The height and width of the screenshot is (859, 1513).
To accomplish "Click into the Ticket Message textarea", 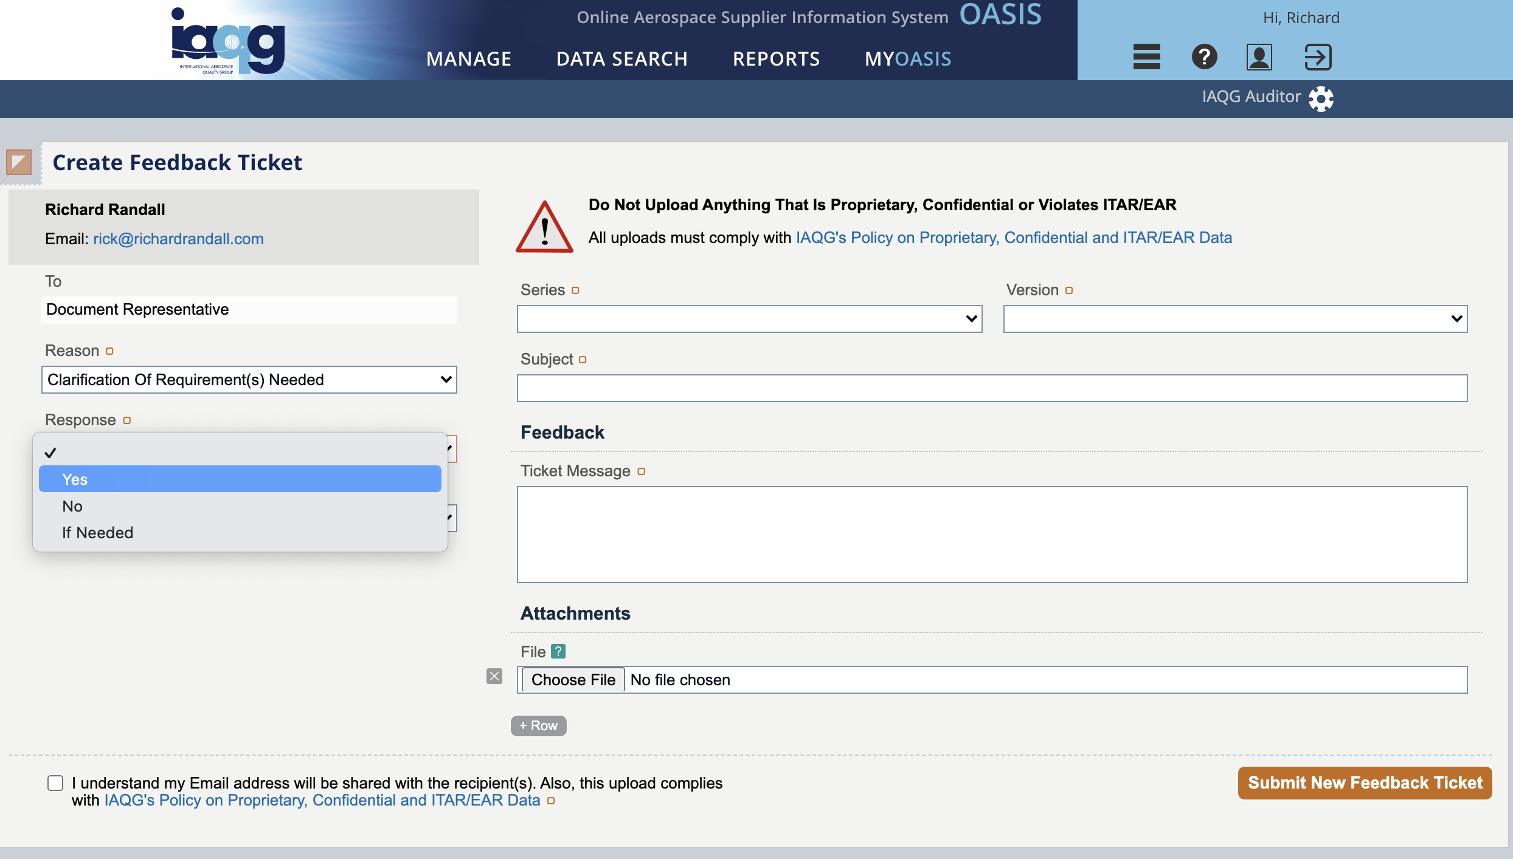I will click(992, 535).
